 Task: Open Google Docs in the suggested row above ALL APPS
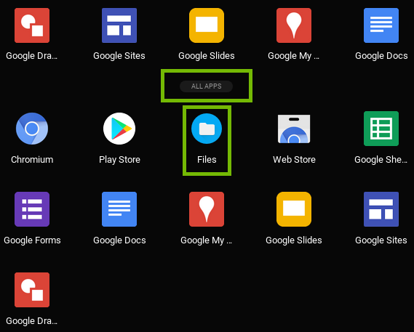click(x=381, y=25)
